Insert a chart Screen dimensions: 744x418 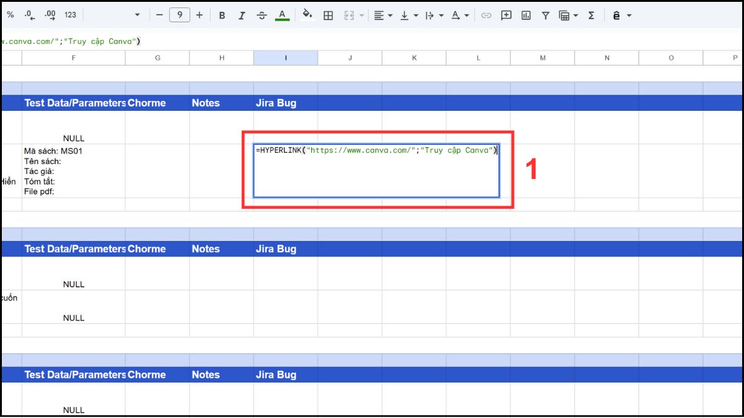point(526,15)
